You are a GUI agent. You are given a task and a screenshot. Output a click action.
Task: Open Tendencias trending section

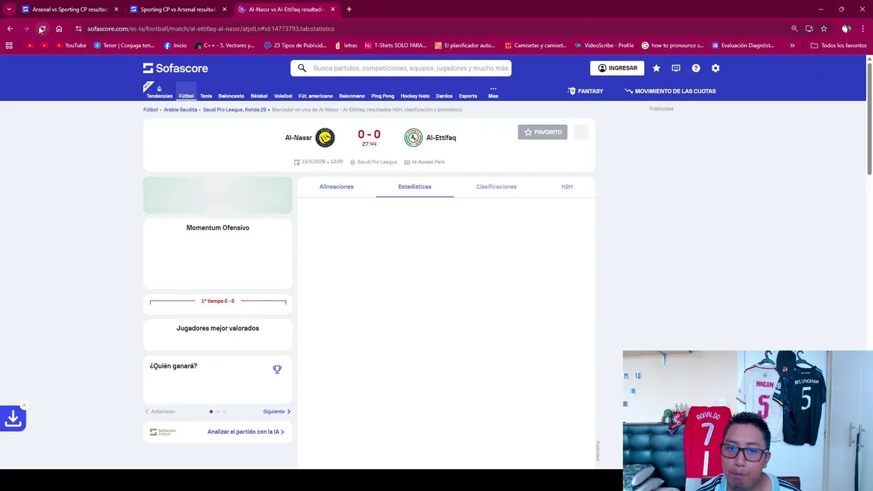click(x=159, y=91)
